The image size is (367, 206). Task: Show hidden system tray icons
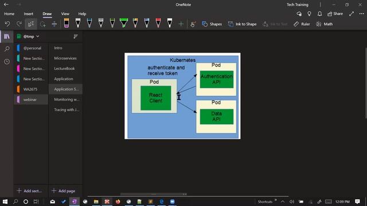(x=283, y=201)
